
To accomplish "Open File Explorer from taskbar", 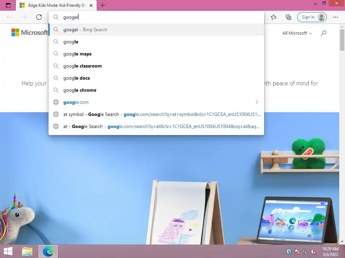I will (27, 251).
